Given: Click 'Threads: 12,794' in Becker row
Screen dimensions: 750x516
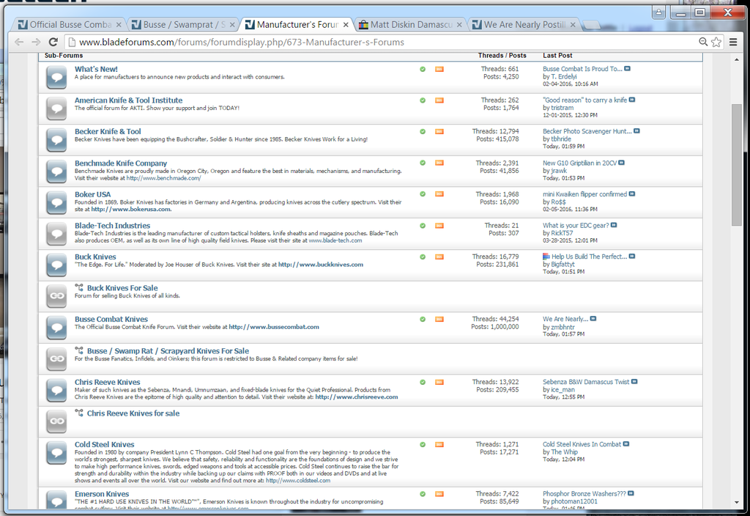Looking at the screenshot, I should [x=495, y=131].
